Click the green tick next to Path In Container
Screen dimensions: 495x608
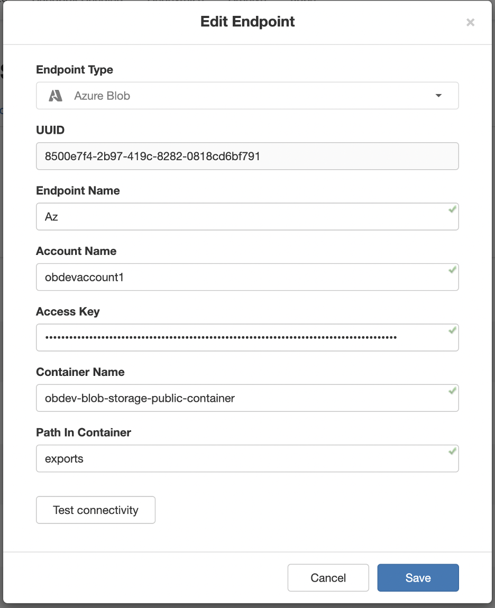click(x=451, y=452)
